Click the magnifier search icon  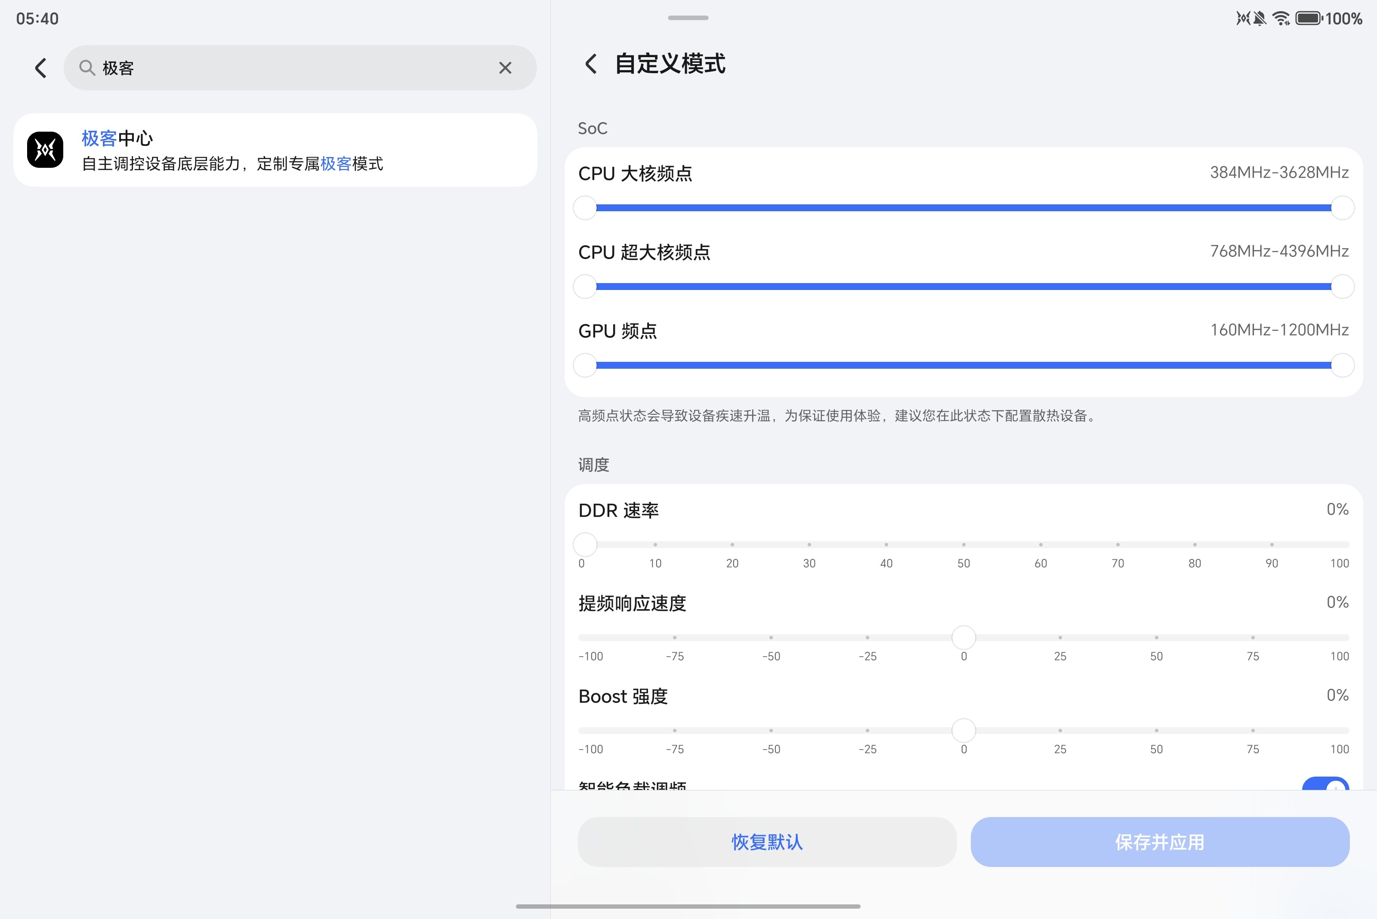click(87, 68)
